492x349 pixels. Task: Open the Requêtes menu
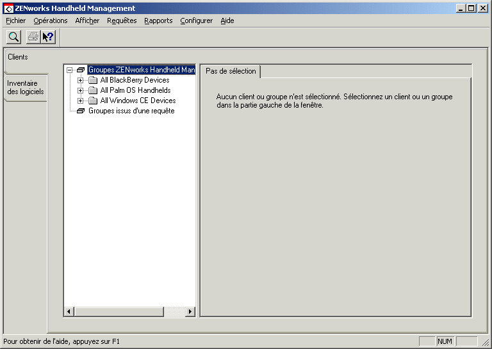click(122, 20)
